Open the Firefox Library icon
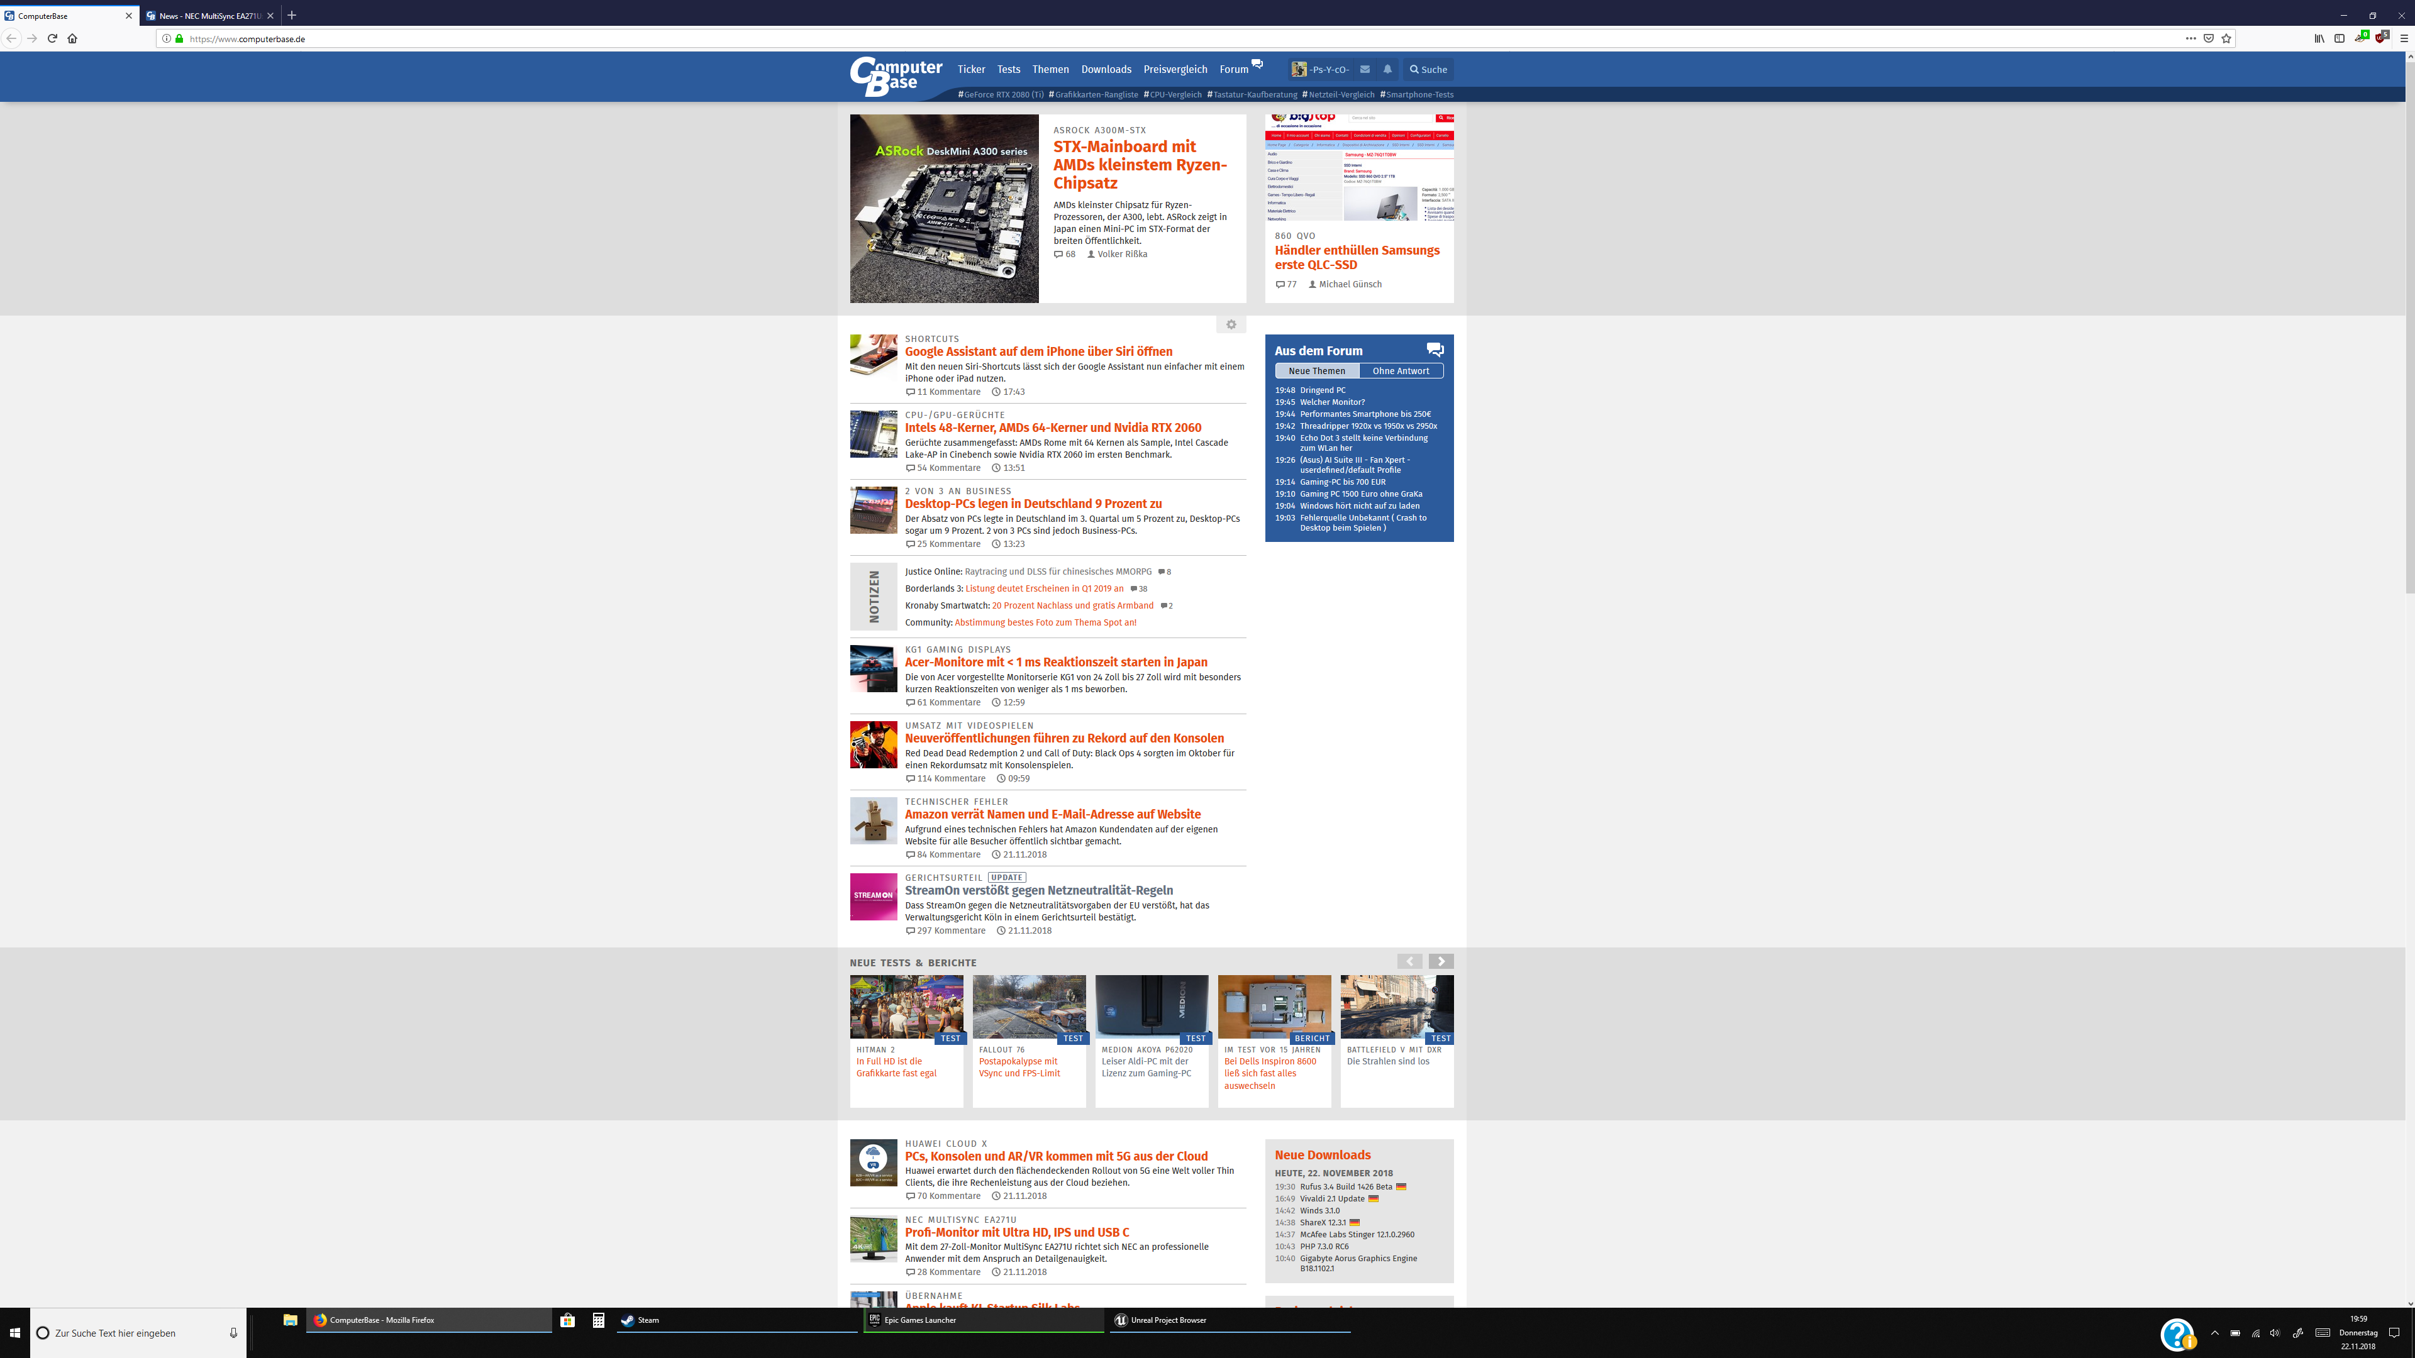 click(x=2319, y=38)
